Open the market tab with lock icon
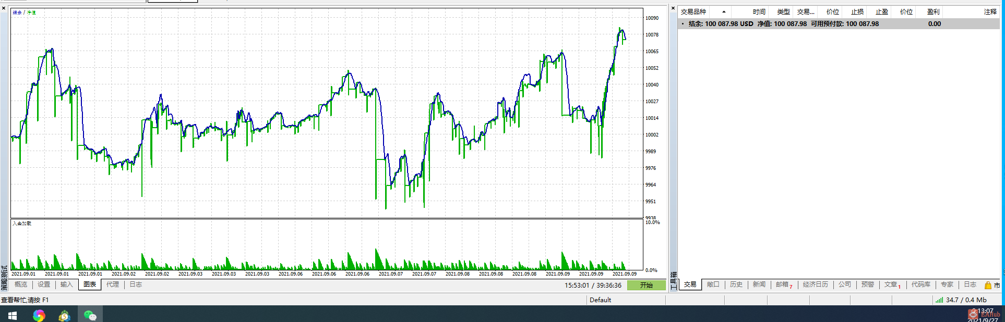Viewport: 1005px width, 322px height. tap(992, 285)
